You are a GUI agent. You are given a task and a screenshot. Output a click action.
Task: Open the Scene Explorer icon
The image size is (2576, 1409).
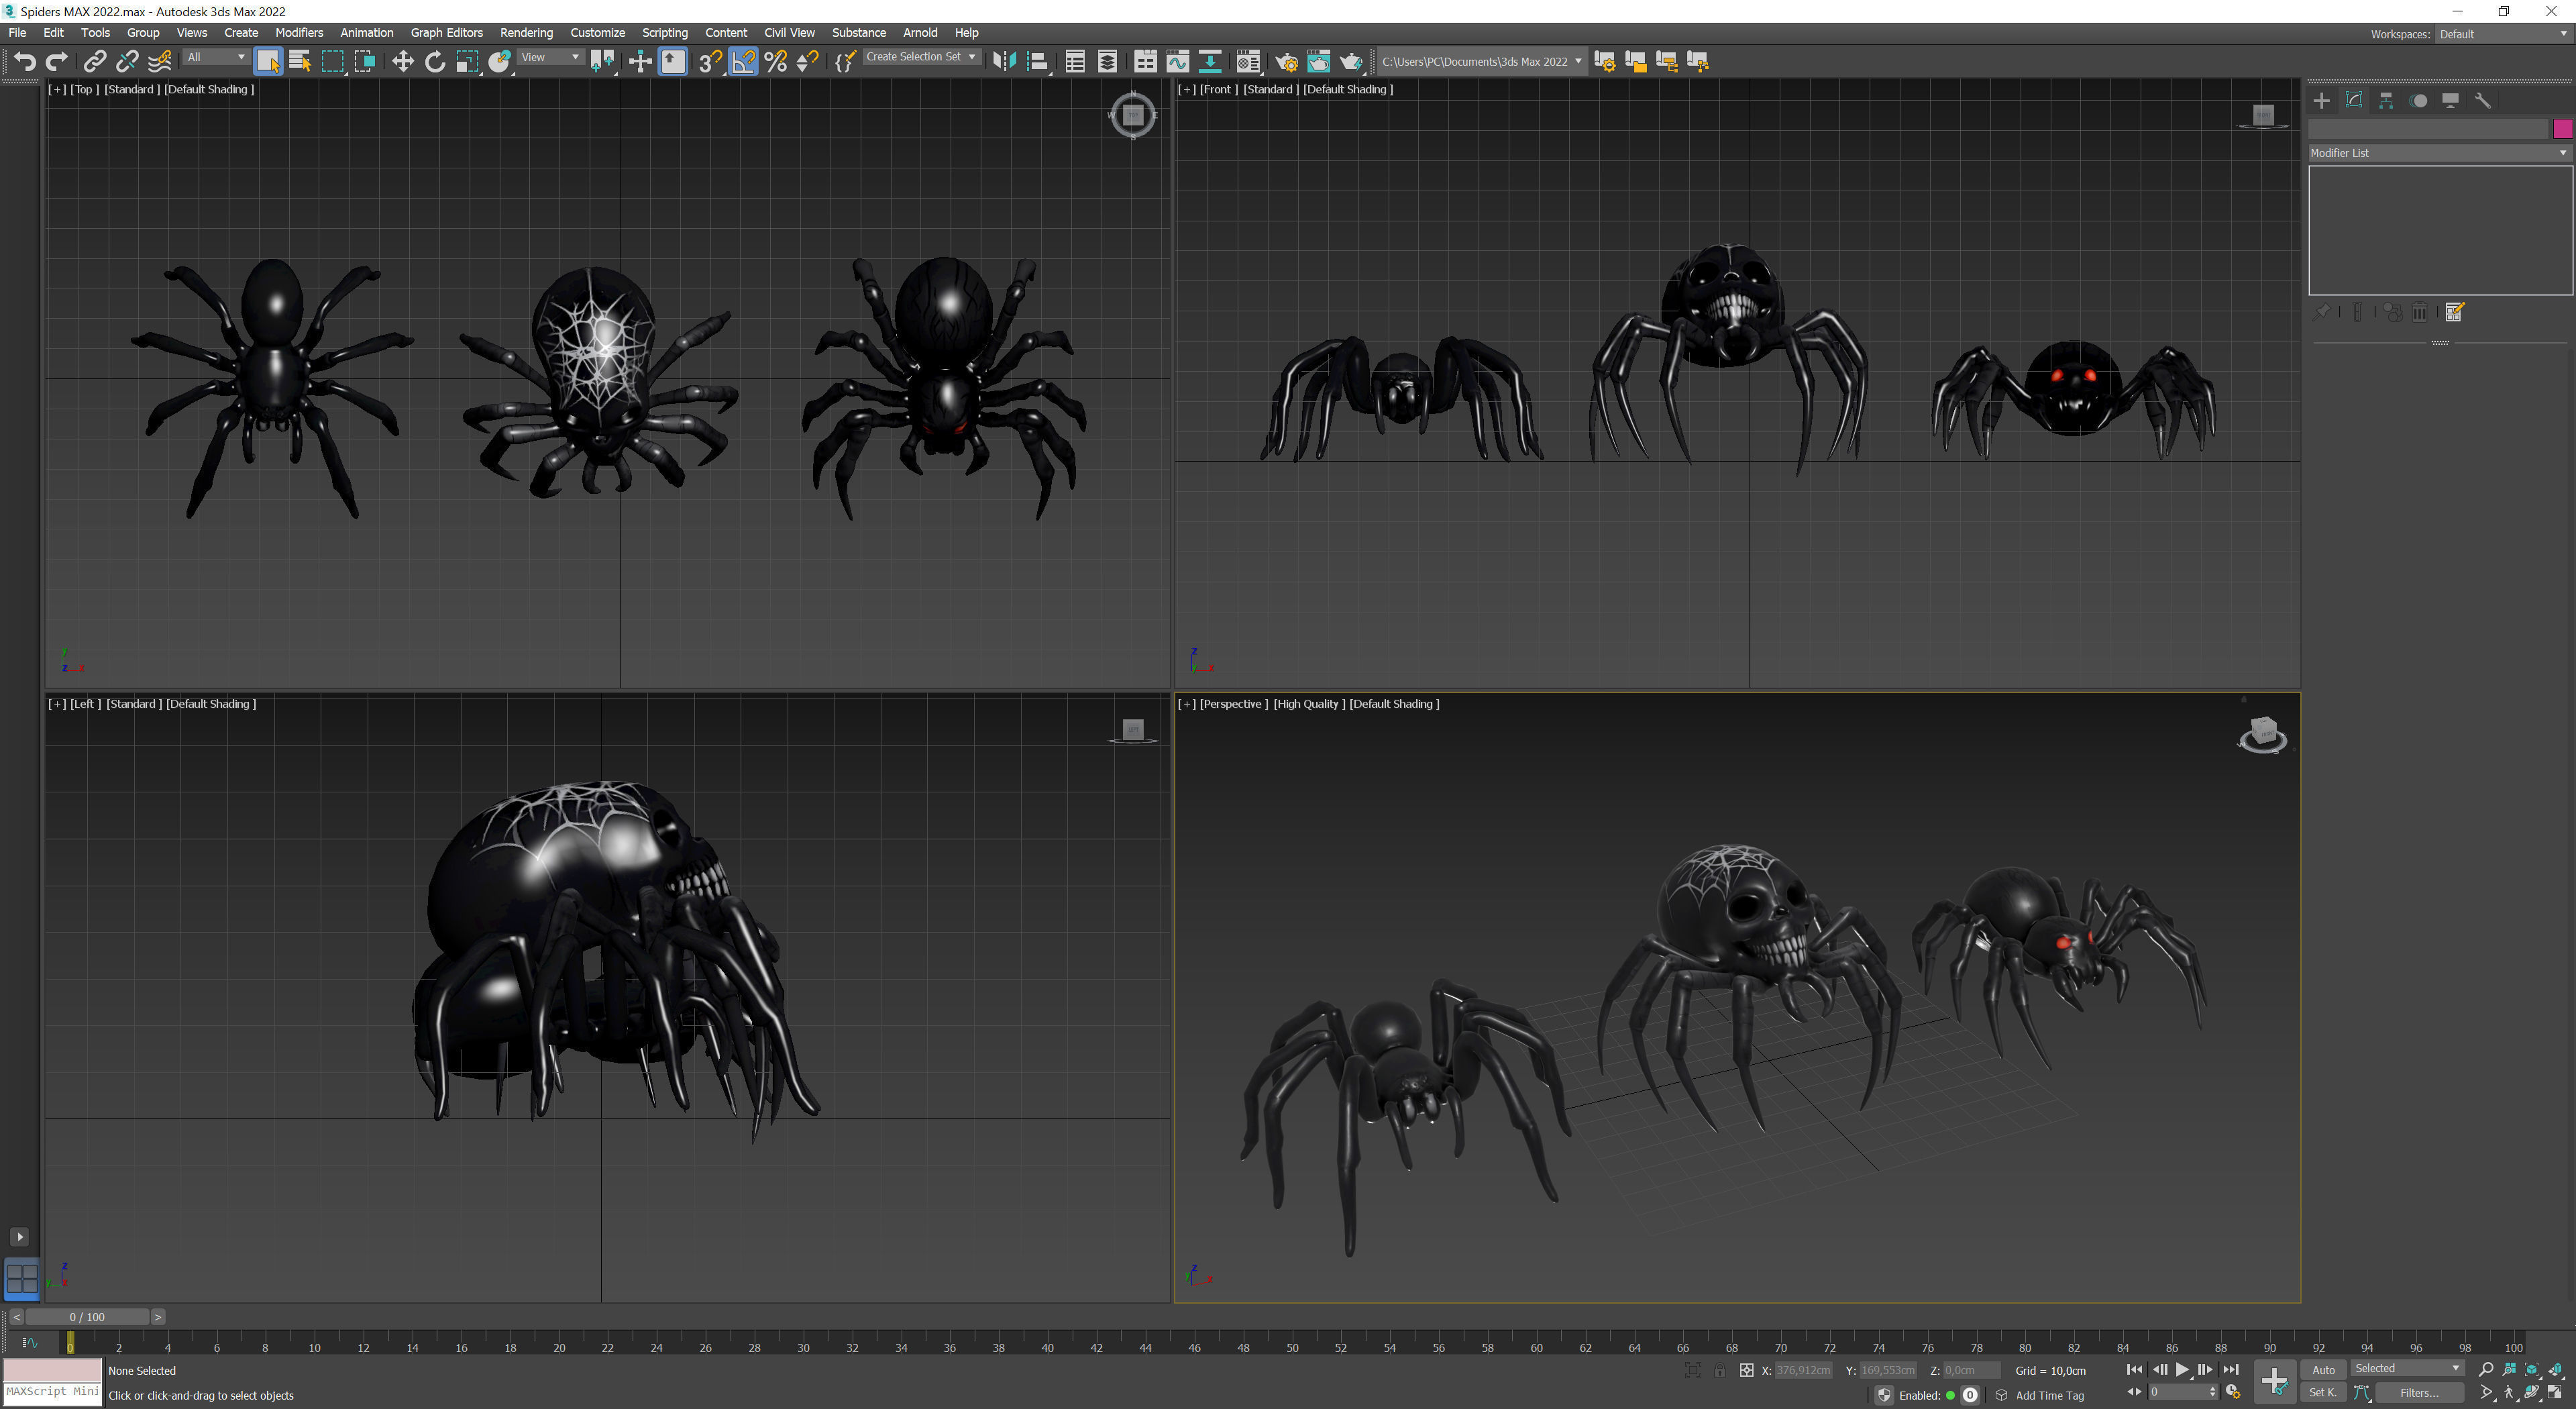tap(1075, 62)
